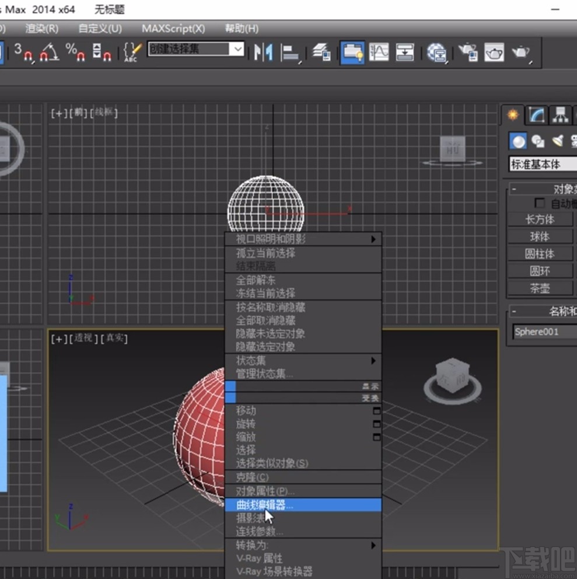Click the 茶壶 button
This screenshot has width=577, height=579.
tap(540, 288)
